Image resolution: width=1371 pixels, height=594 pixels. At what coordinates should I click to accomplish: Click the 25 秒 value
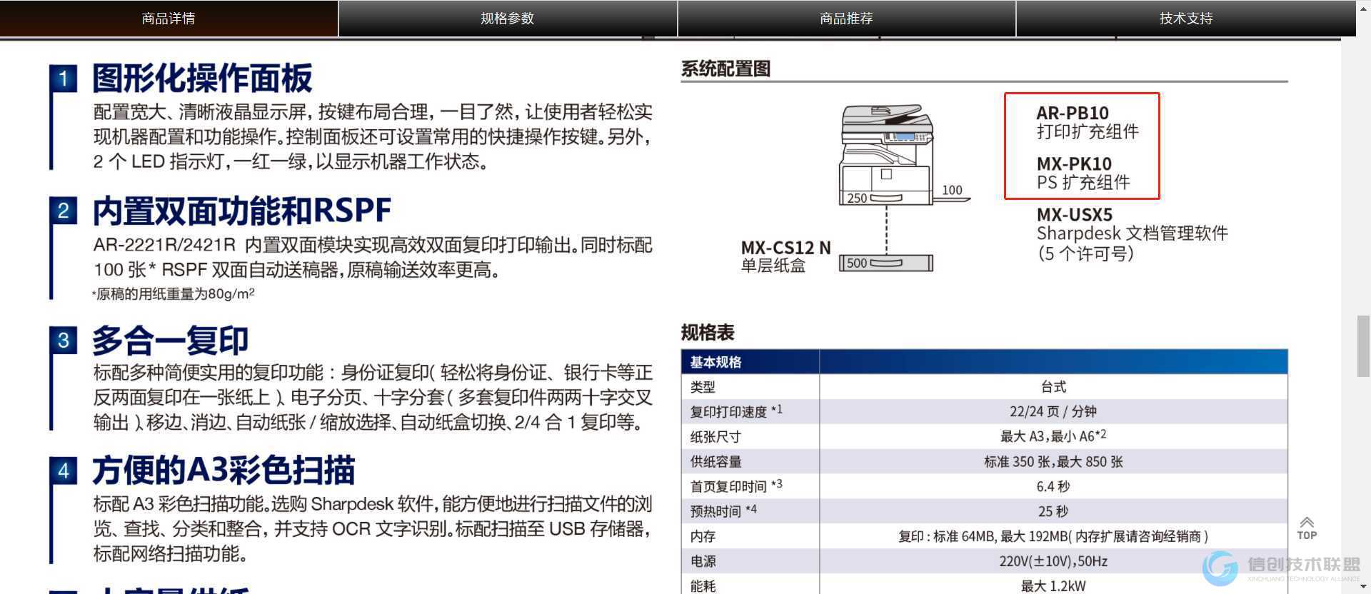(1053, 512)
